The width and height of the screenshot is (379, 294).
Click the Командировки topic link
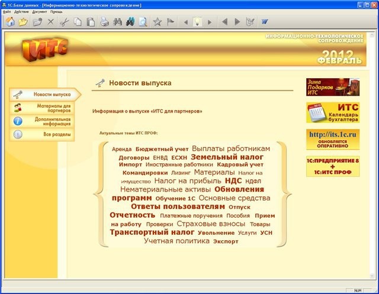[x=145, y=173]
